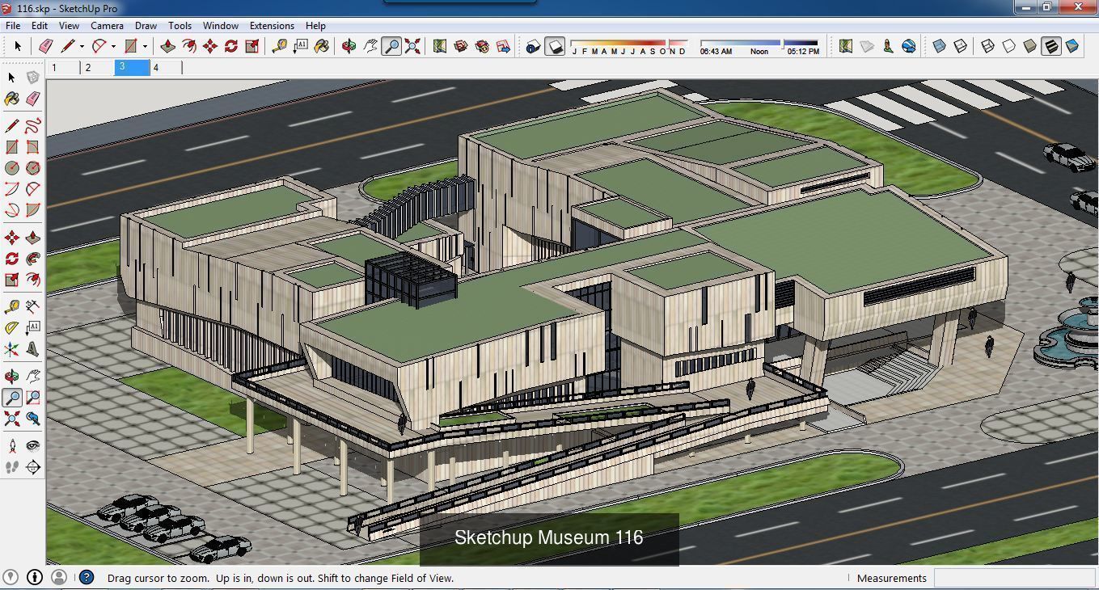Select the Look Around eye tool

tap(32, 445)
